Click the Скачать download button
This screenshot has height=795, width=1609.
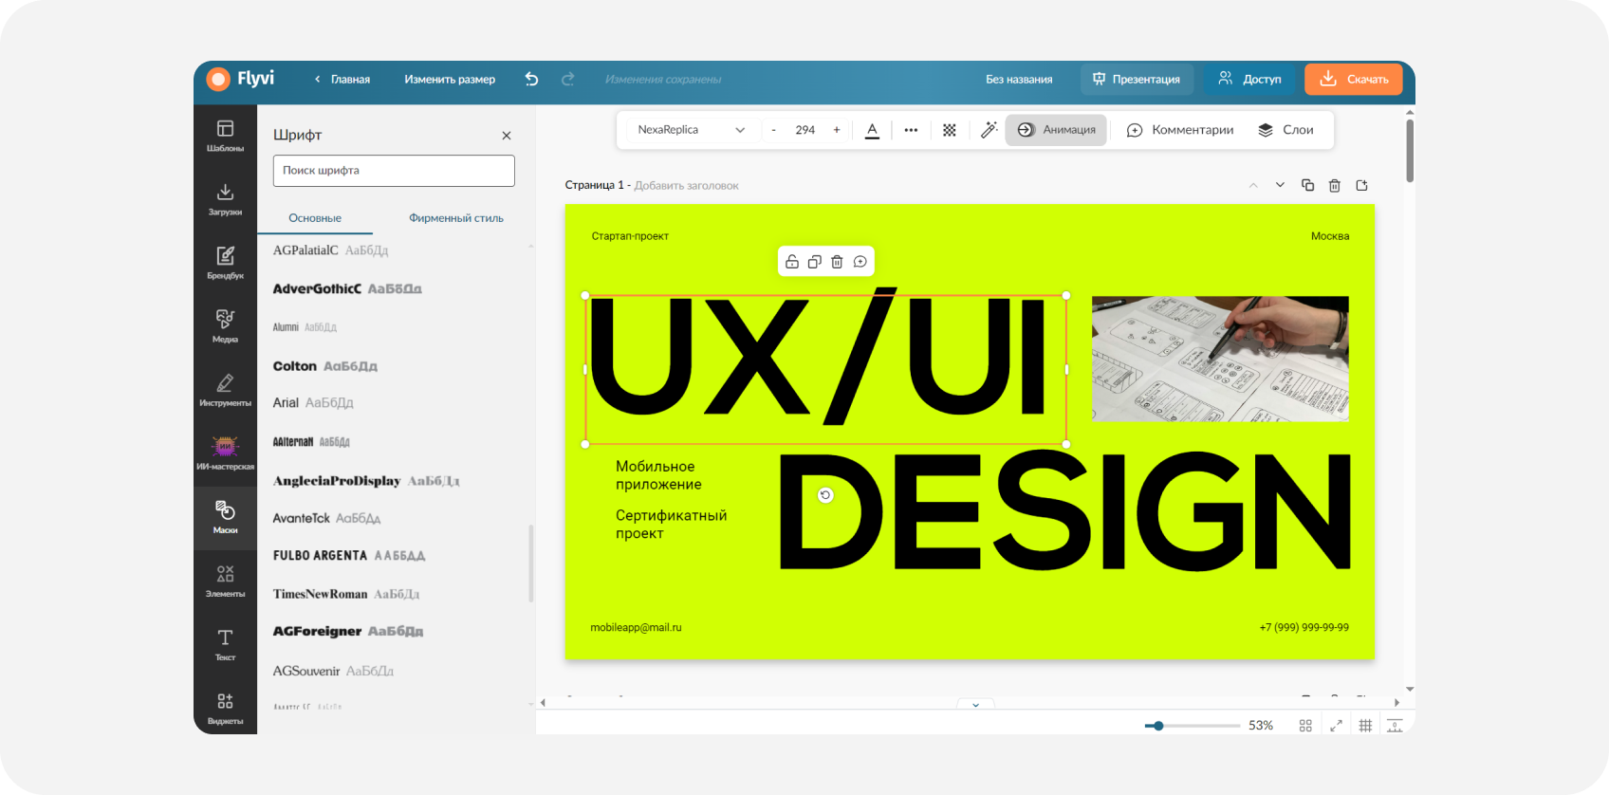(x=1354, y=80)
